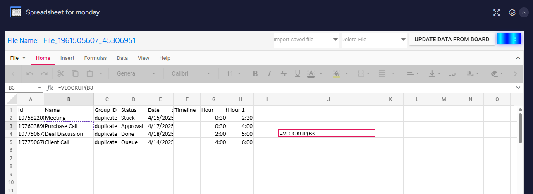Image resolution: width=533 pixels, height=194 pixels.
Task: Click the Client Call cell
Action: tap(69, 142)
